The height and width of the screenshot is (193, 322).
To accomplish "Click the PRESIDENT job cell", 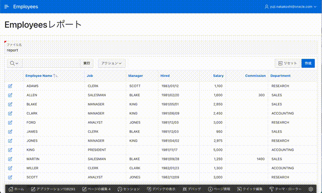I will (x=97, y=150).
